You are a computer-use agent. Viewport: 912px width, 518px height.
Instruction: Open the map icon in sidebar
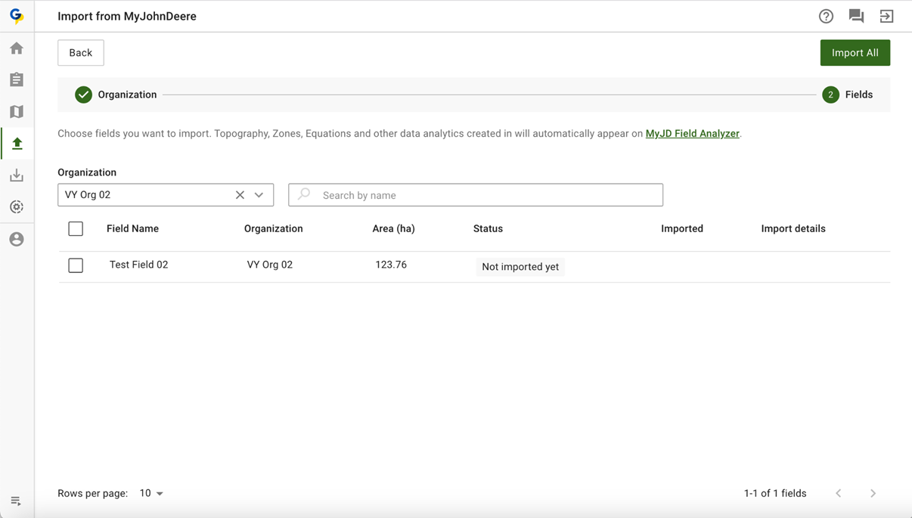pyautogui.click(x=17, y=112)
